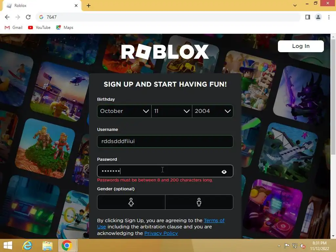336x252 pixels.
Task: Open the Privacy Policy link
Action: pos(161,233)
